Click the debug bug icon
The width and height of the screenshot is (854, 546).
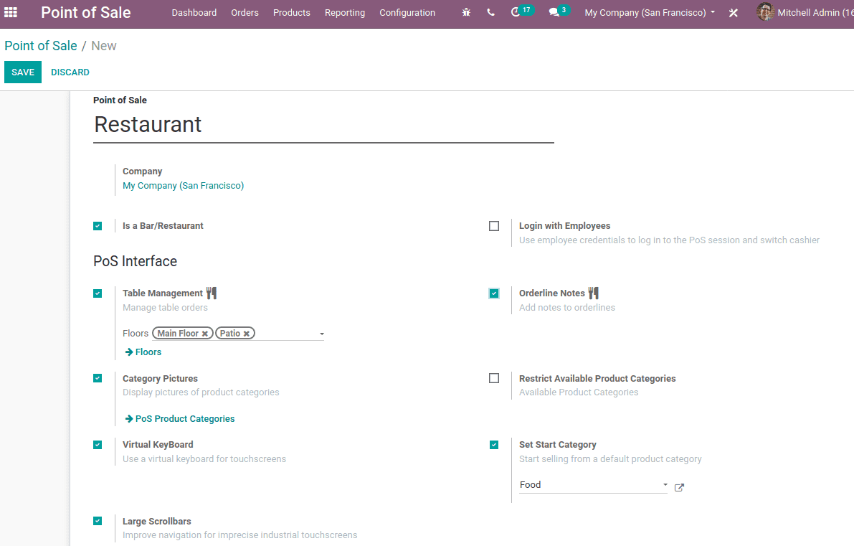(466, 12)
